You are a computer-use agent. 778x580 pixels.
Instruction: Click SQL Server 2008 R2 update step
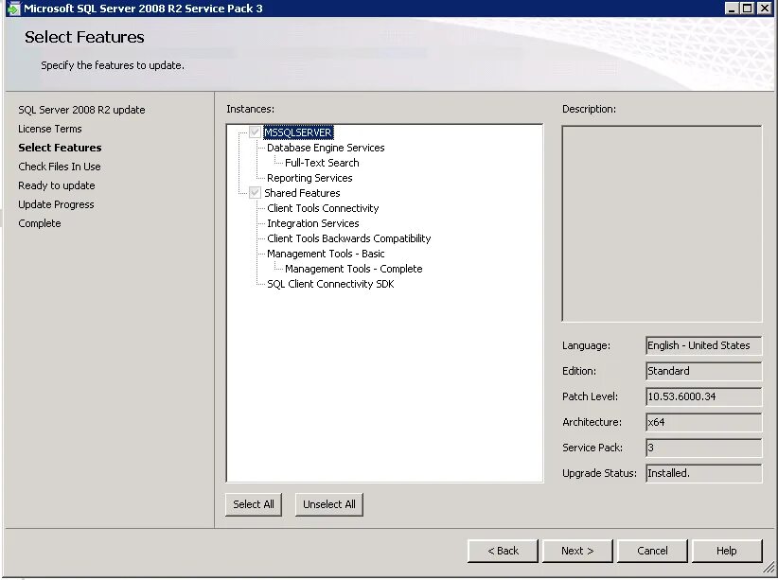tap(81, 110)
